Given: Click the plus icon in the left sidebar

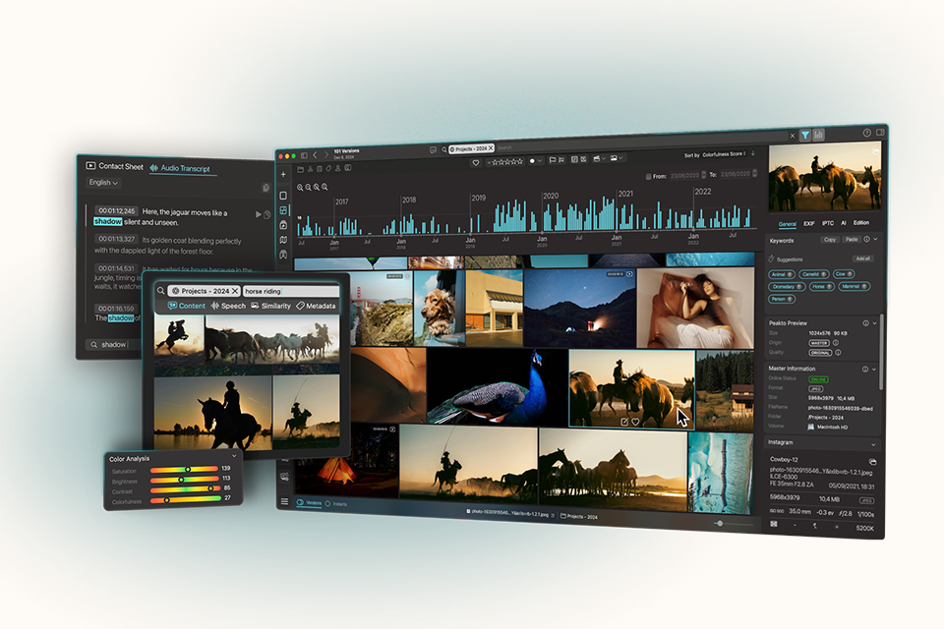Looking at the screenshot, I should [x=283, y=174].
